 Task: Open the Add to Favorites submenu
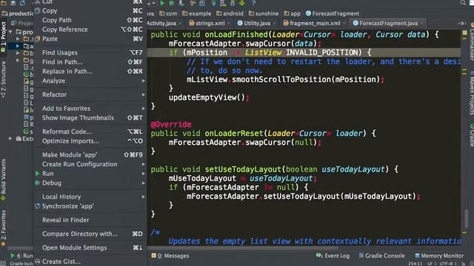(90, 109)
